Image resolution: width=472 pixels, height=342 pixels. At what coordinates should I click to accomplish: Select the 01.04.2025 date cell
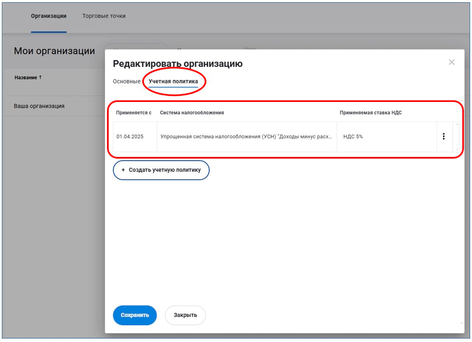tap(130, 137)
